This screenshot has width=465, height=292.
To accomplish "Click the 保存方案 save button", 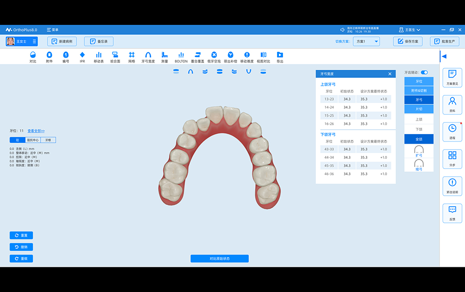I will [407, 42].
